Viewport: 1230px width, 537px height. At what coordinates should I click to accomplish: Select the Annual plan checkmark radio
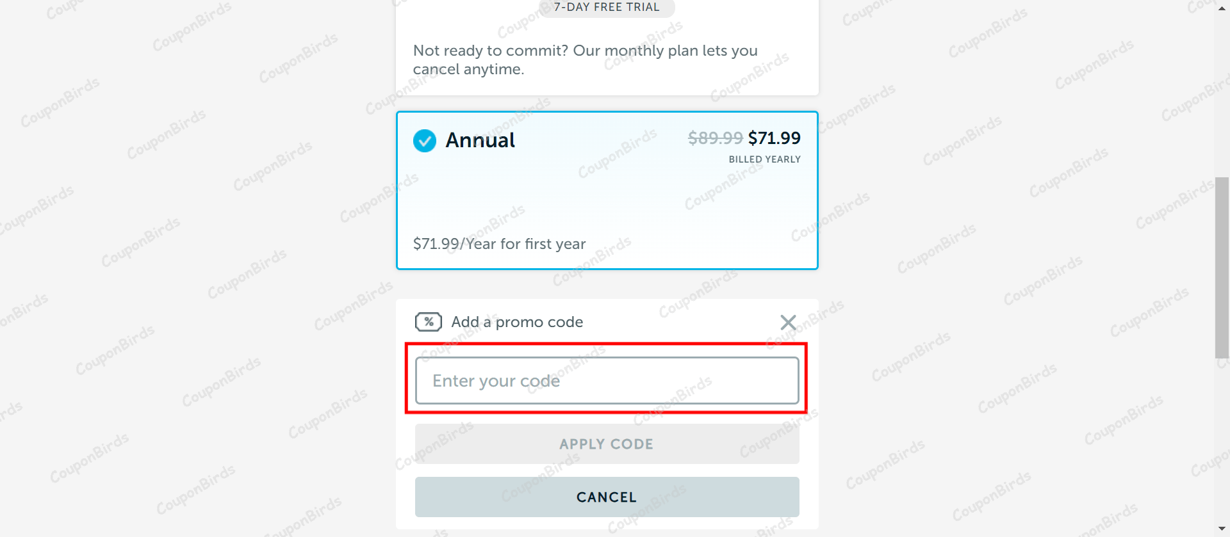(424, 140)
